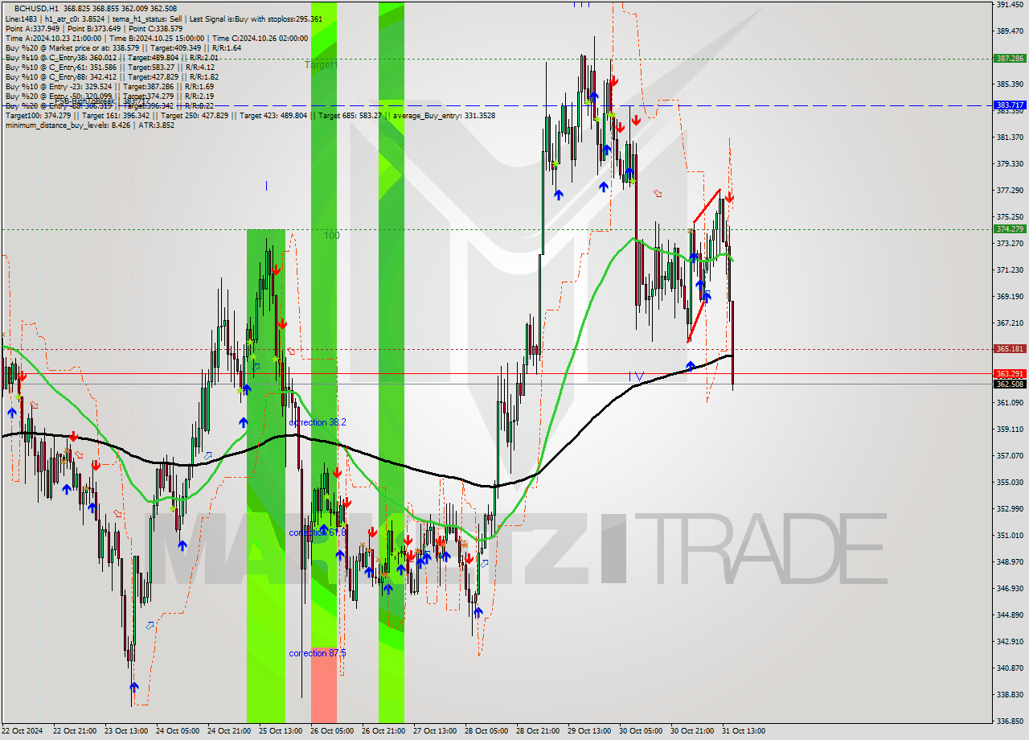Click the '26 Oct 05:00' time label

tap(332, 731)
